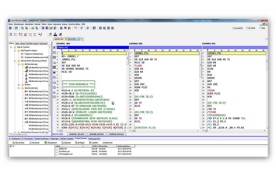Toggle the Sy.Scroll checkbox
The image size is (276, 176).
pos(247,28)
